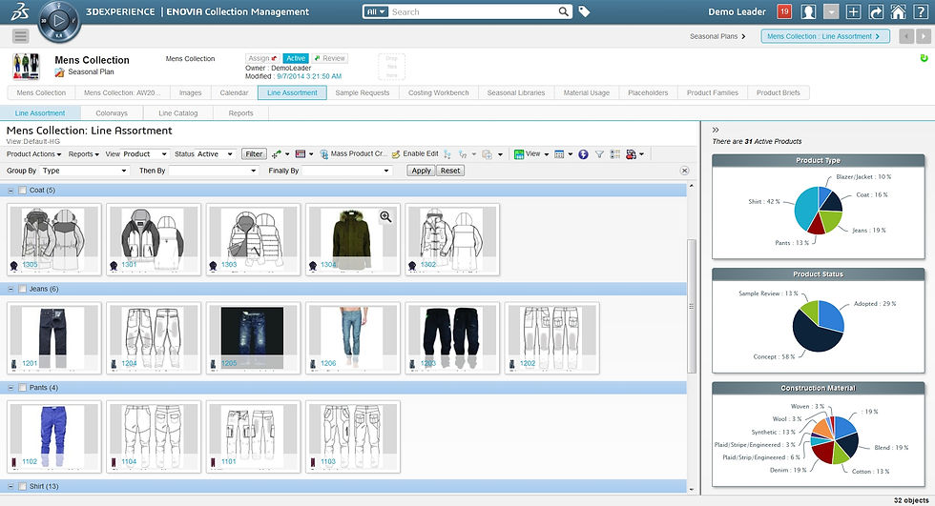Click the Seasonal Plans breadcrumb
935x506 pixels.
[714, 36]
